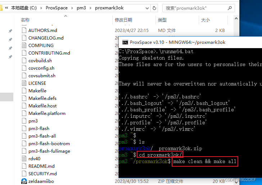Click the pm3-flash-fullimage file icon
This screenshot has width=262, height=185.
(x=24, y=151)
